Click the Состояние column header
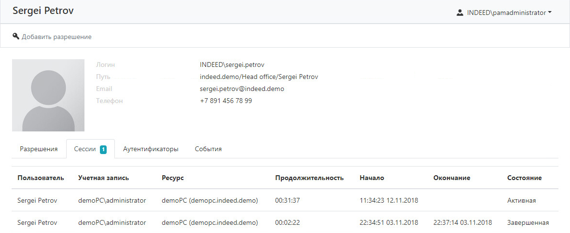The width and height of the screenshot is (570, 233). 524,178
